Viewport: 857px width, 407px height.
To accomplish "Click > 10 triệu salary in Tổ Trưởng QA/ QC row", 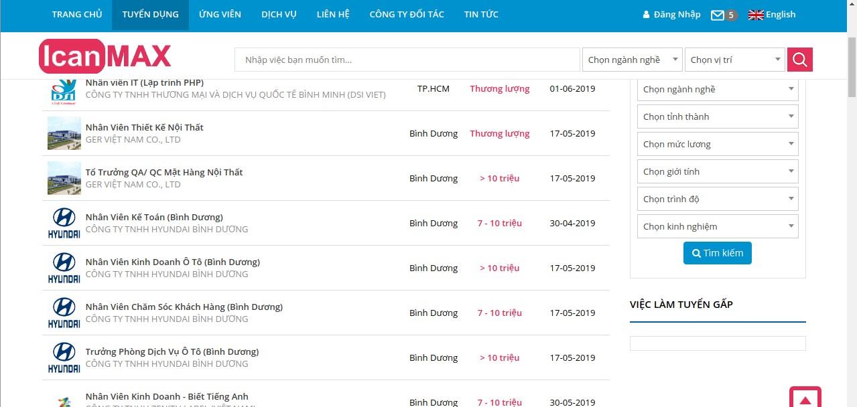I will coord(500,178).
